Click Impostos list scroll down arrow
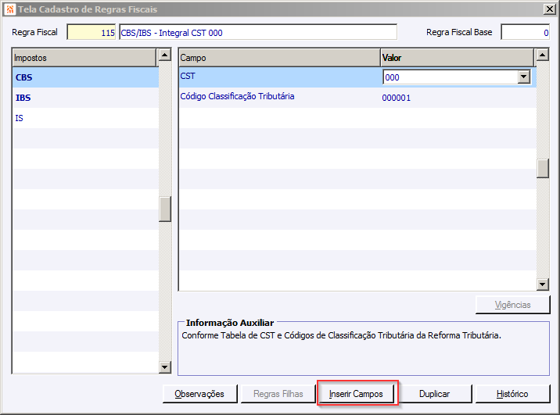The height and width of the screenshot is (415, 560). click(x=165, y=367)
